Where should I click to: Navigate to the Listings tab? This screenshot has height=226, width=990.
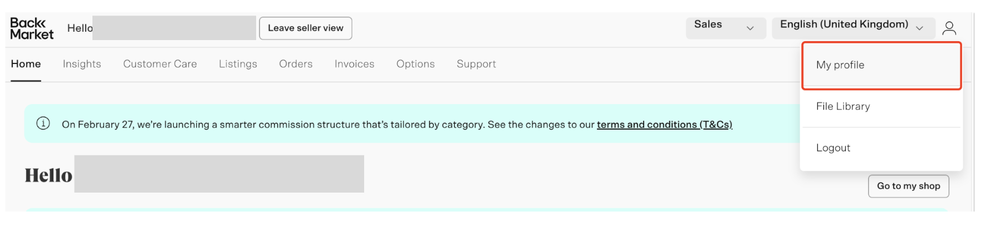coord(238,64)
